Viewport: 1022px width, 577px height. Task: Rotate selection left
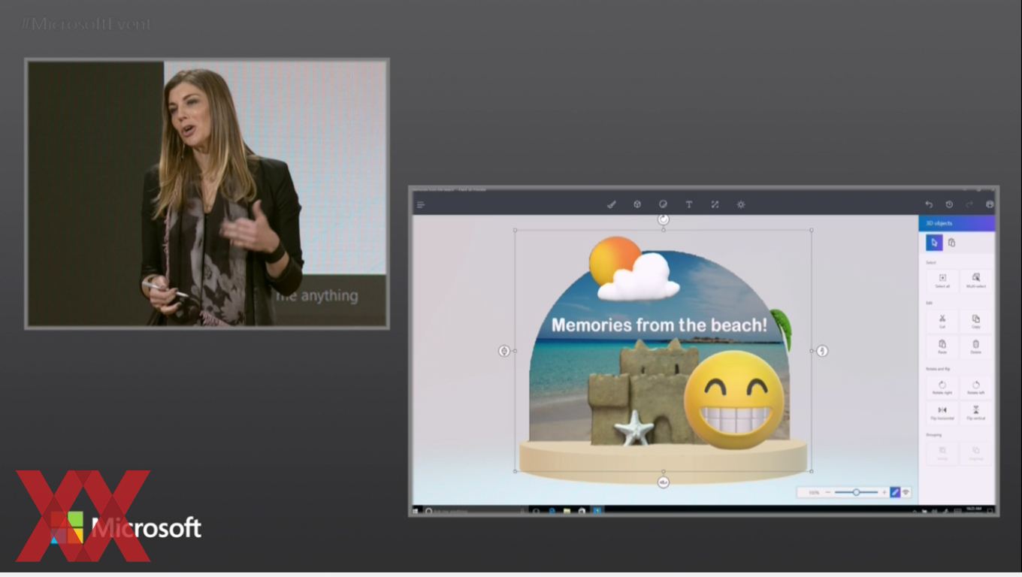point(976,387)
